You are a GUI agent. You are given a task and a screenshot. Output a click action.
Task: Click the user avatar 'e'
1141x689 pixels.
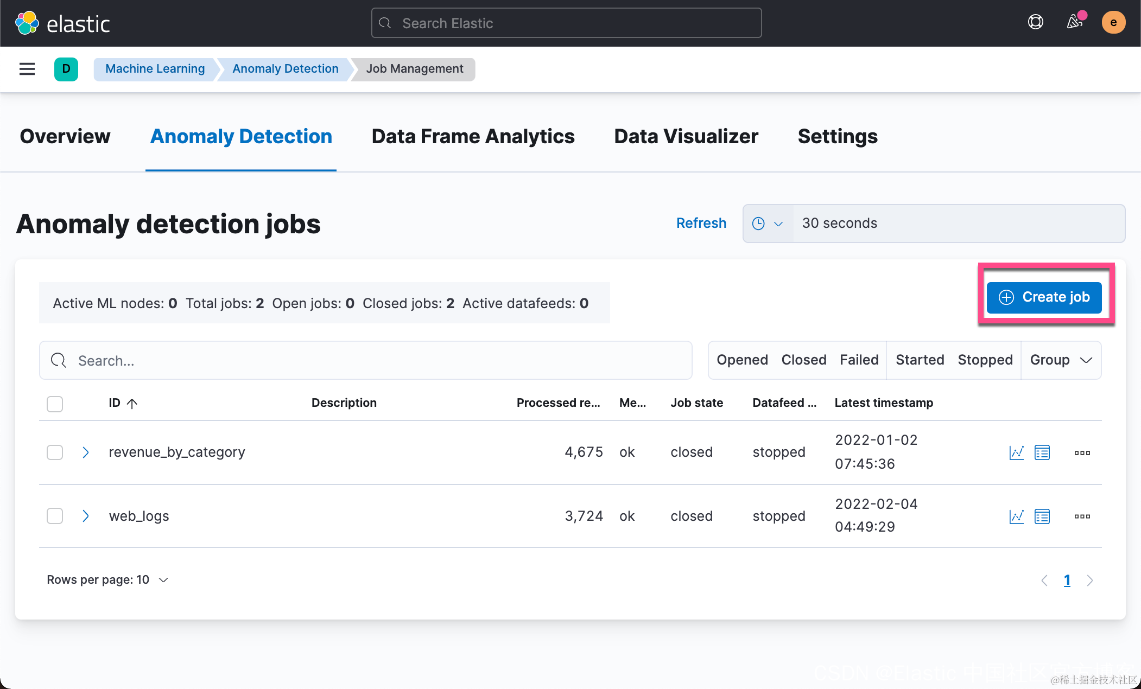coord(1113,23)
